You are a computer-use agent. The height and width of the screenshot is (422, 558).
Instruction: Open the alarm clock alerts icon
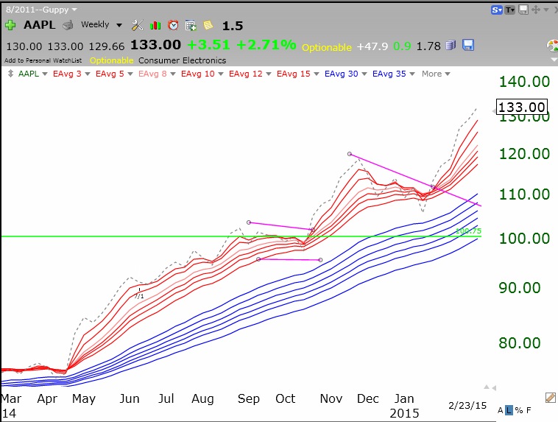pos(173,25)
